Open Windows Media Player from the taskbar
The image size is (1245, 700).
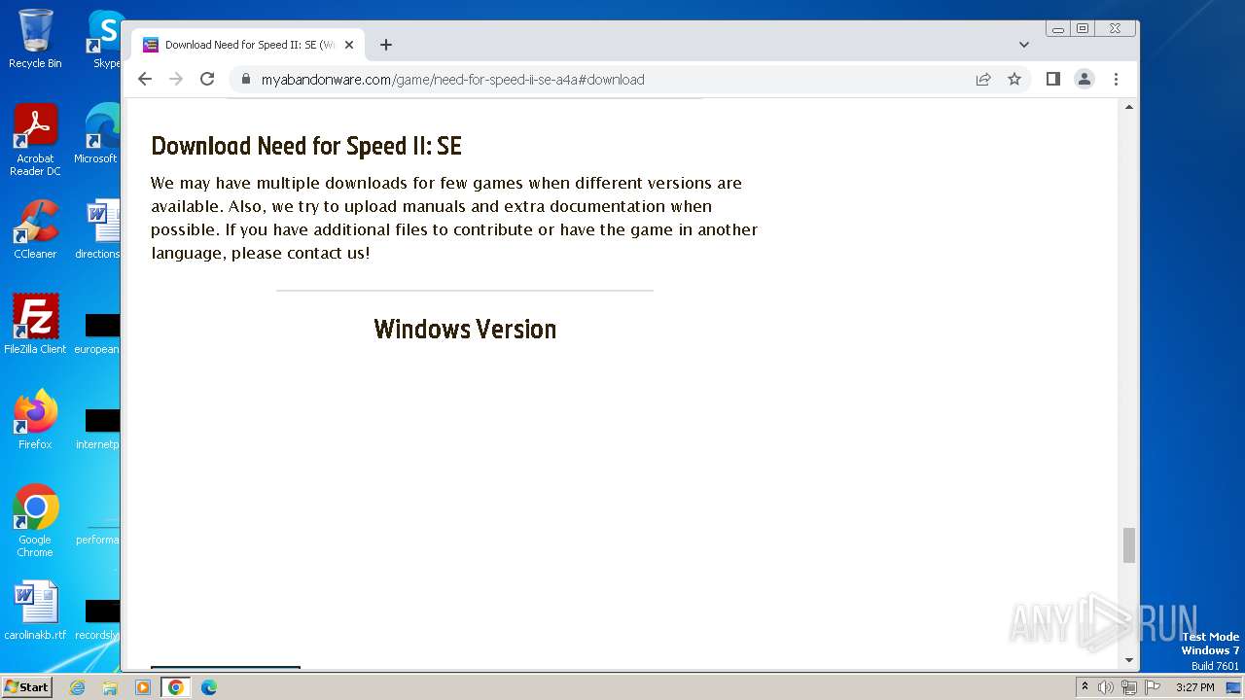143,687
